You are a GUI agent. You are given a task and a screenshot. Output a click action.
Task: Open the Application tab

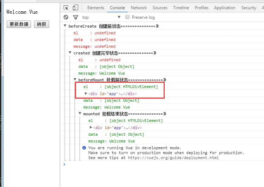225,8
